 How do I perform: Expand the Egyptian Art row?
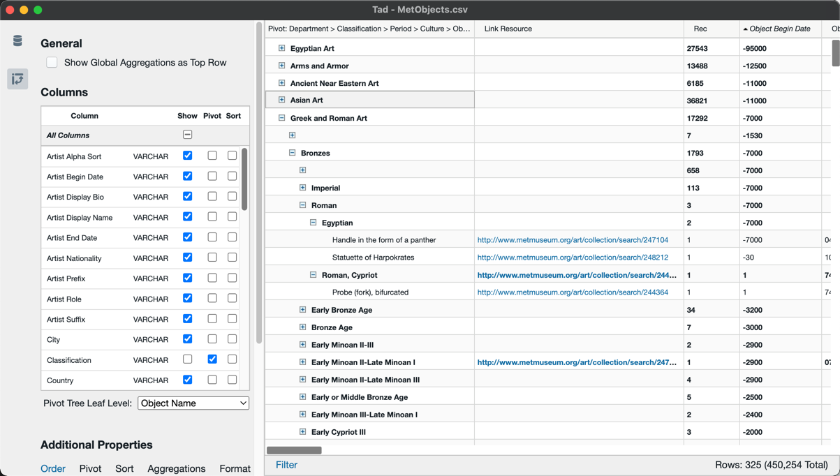(282, 48)
